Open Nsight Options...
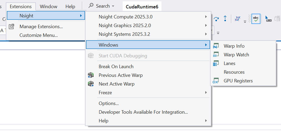The image size is (281, 135). pos(148,103)
